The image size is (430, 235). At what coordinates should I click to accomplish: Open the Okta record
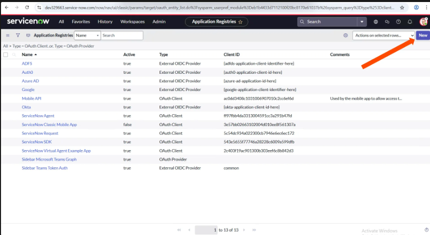(26, 107)
